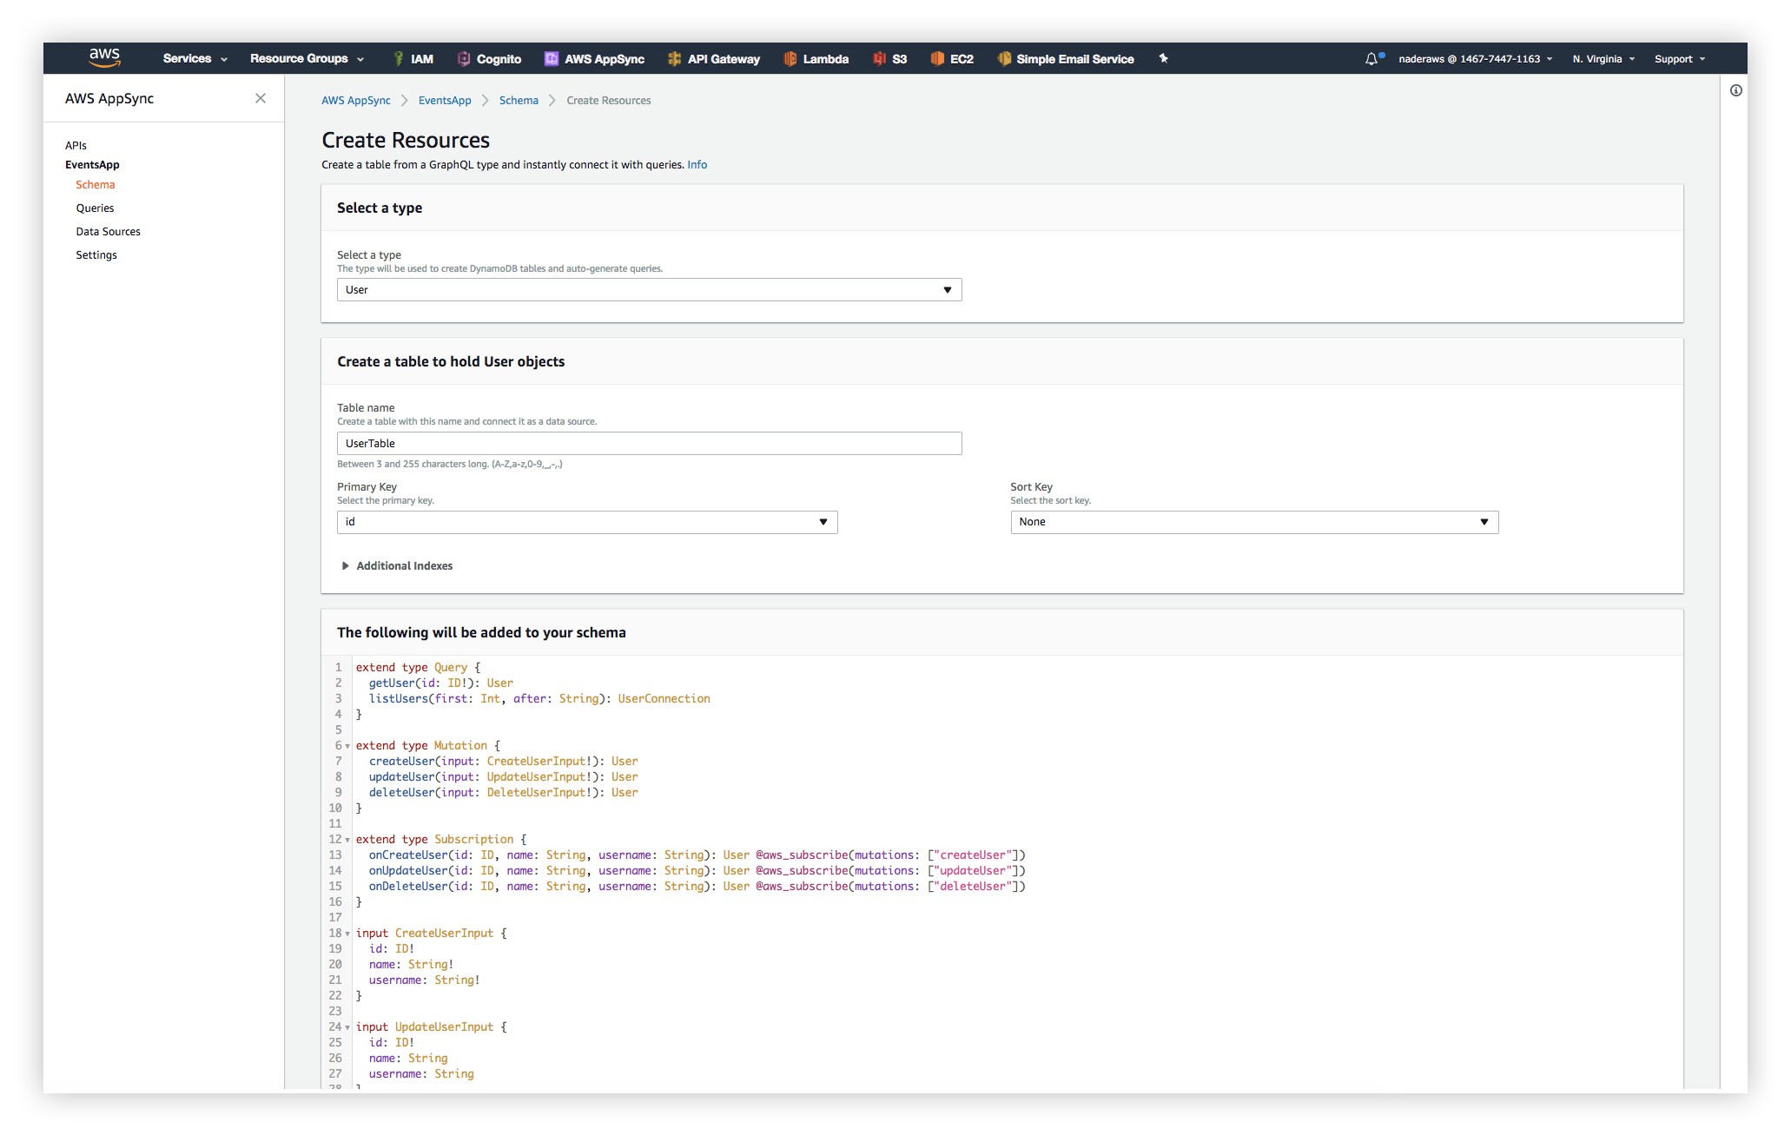This screenshot has width=1791, height=1142.
Task: Close the AWS AppSync sidebar
Action: pyautogui.click(x=261, y=98)
